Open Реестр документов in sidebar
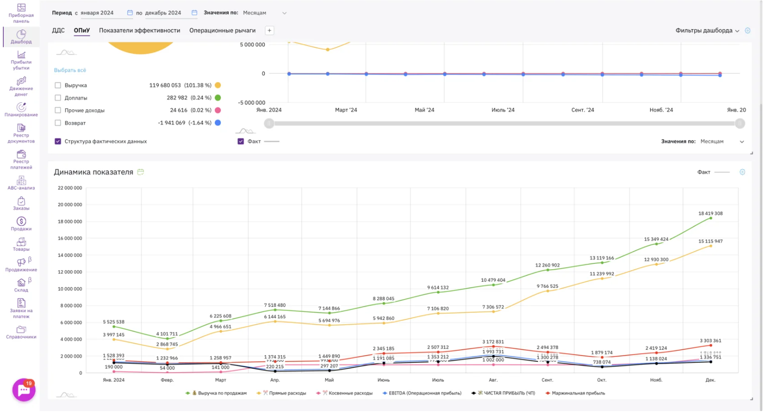Viewport: 764px width, 416px height. (x=21, y=133)
